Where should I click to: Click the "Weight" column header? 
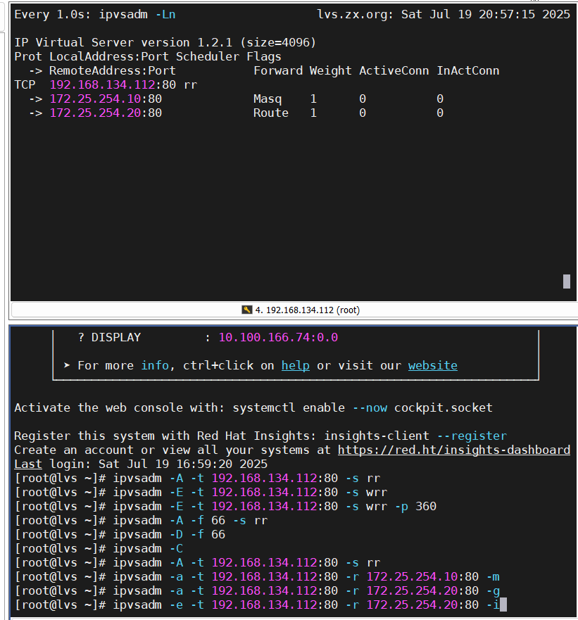pyautogui.click(x=330, y=71)
